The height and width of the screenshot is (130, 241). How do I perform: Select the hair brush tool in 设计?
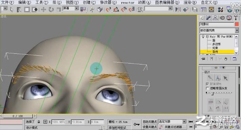tap(210, 78)
